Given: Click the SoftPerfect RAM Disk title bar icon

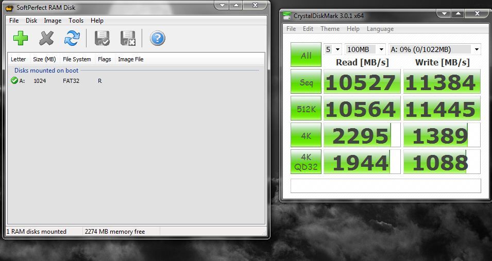Looking at the screenshot, I should click(x=10, y=8).
